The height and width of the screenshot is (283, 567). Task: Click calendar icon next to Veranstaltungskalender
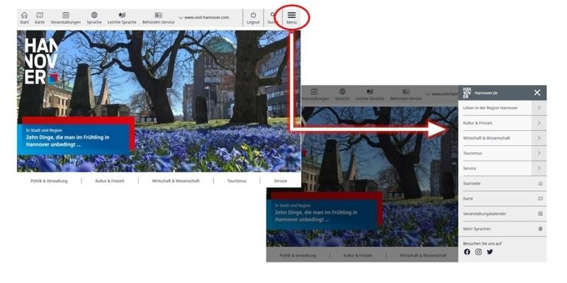coord(540,214)
